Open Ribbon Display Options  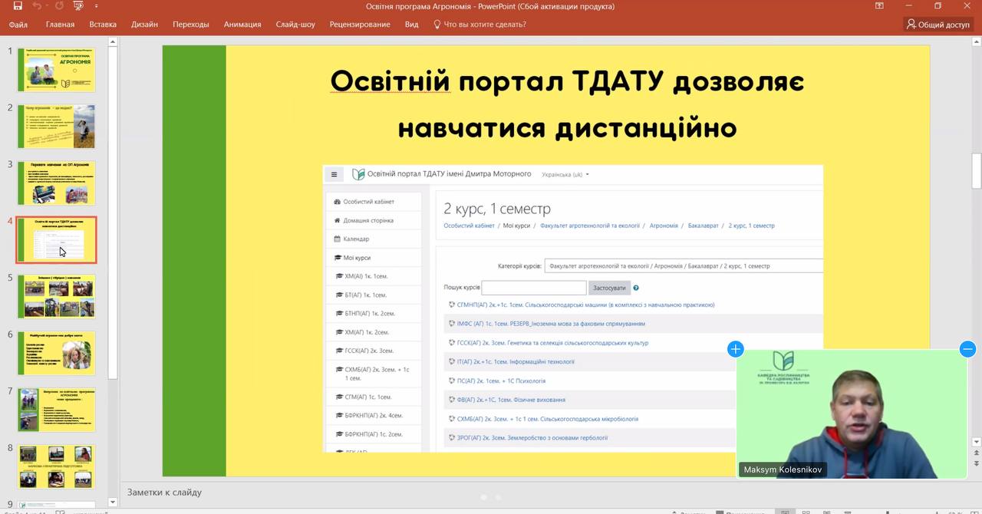[880, 6]
